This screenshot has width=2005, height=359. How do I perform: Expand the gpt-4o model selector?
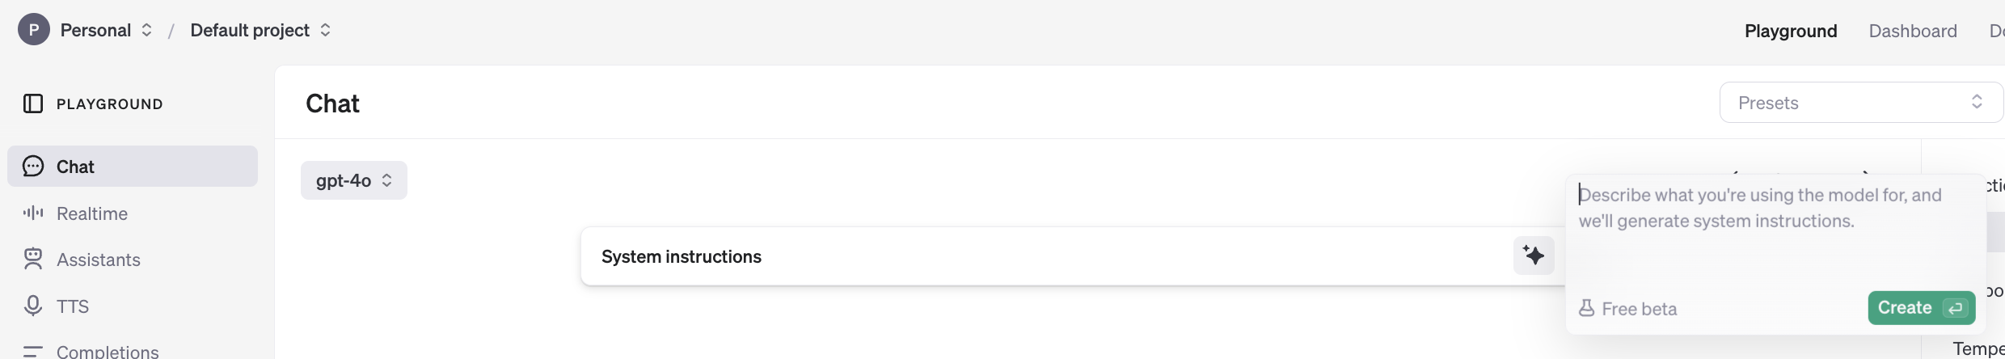coord(353,180)
